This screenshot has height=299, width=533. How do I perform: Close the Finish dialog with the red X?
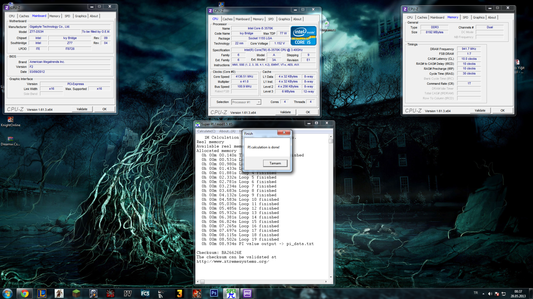(284, 133)
